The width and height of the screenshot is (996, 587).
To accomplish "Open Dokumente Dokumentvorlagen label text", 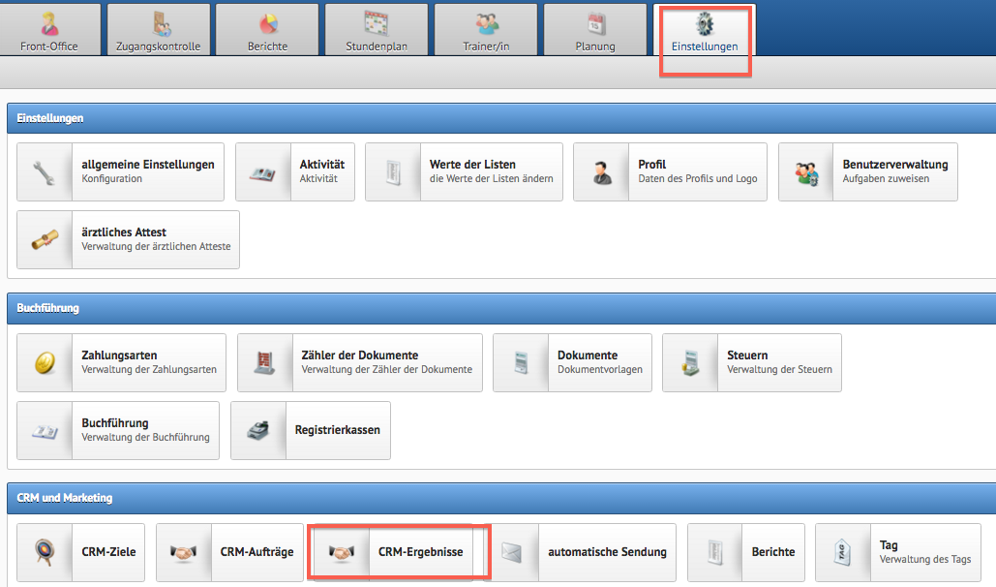I will coord(600,362).
